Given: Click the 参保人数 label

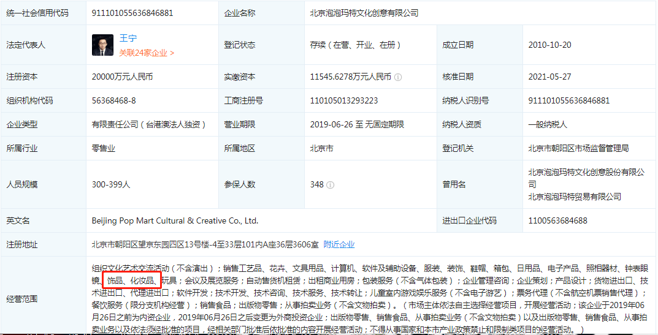Looking at the screenshot, I should point(239,184).
